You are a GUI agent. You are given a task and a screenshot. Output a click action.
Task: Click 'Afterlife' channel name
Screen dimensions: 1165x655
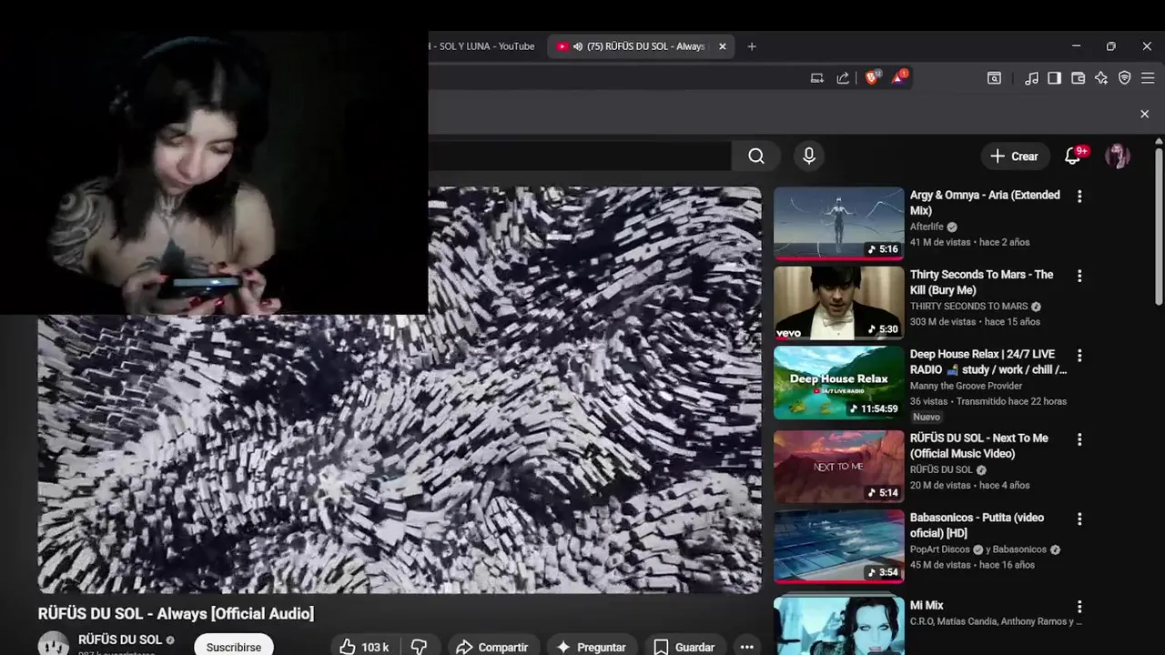click(926, 227)
